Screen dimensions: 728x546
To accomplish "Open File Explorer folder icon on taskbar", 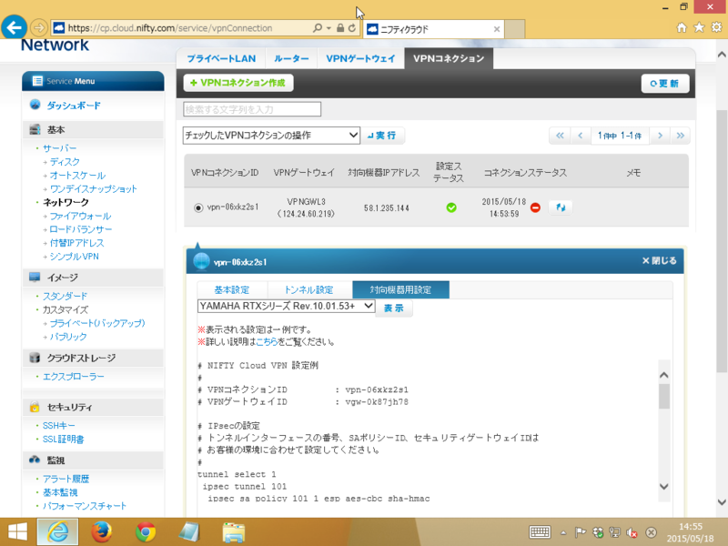I will pyautogui.click(x=234, y=532).
